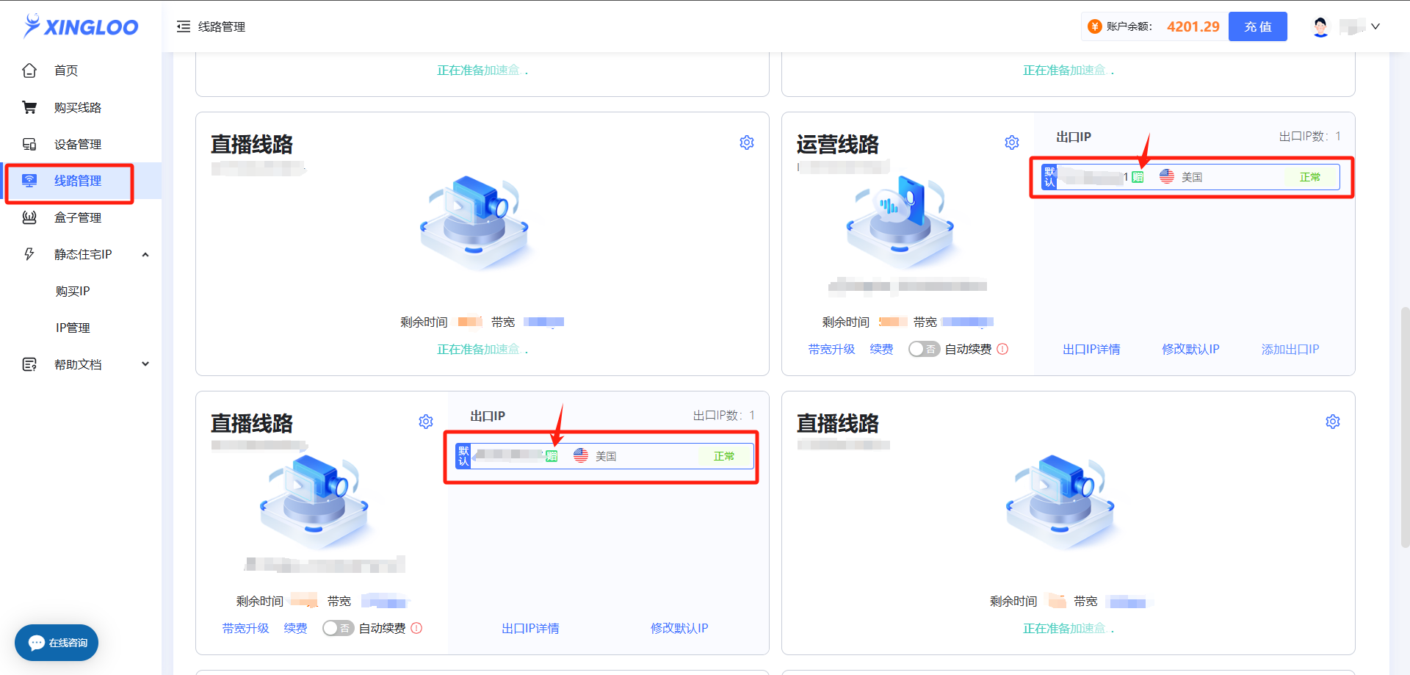1410x675 pixels.
Task: Click the lightning icon for 静态住宅IP
Action: point(29,254)
